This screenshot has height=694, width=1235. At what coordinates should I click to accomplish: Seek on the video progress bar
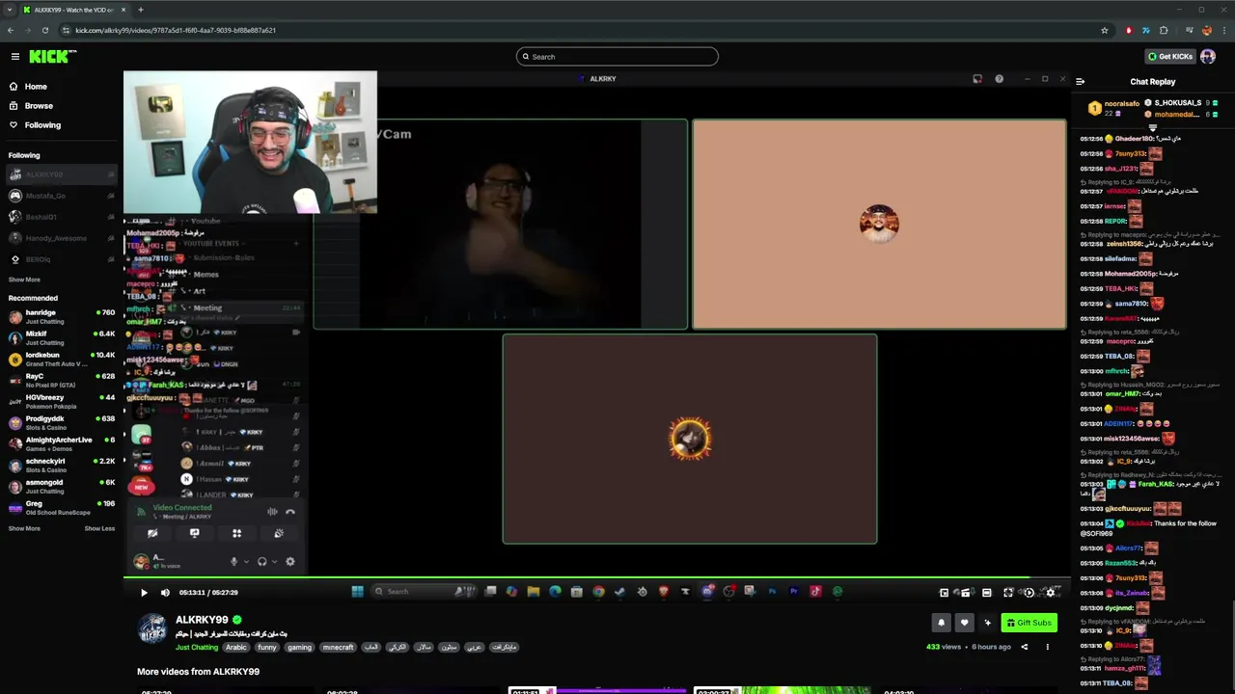pyautogui.click(x=596, y=578)
